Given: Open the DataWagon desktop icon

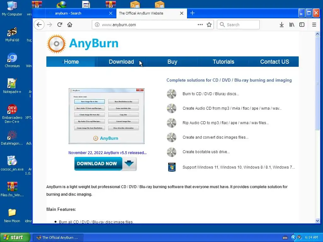Looking at the screenshot, I should click(12, 138).
